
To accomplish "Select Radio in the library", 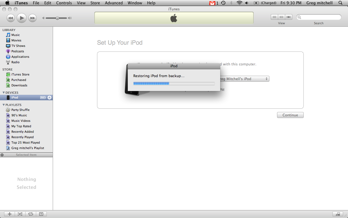I will pyautogui.click(x=15, y=62).
